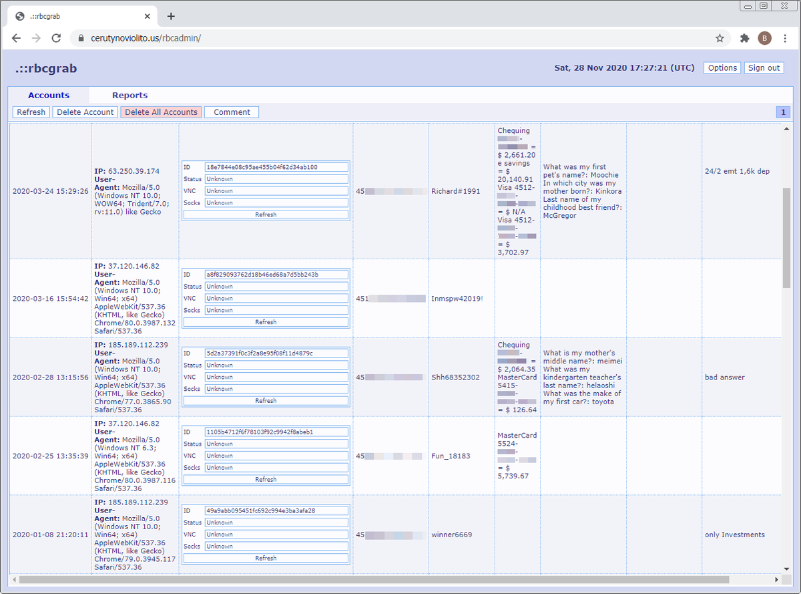
Task: Reload the page with the refresh icon
Action: coord(56,38)
